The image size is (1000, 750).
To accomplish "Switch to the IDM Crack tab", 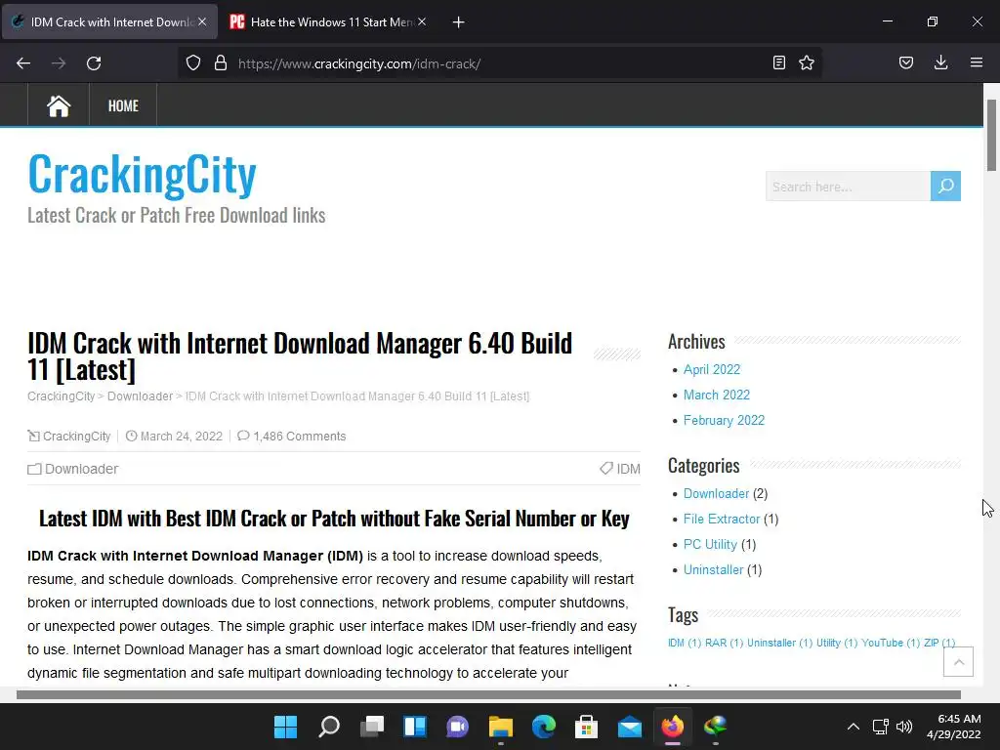I will click(x=109, y=21).
